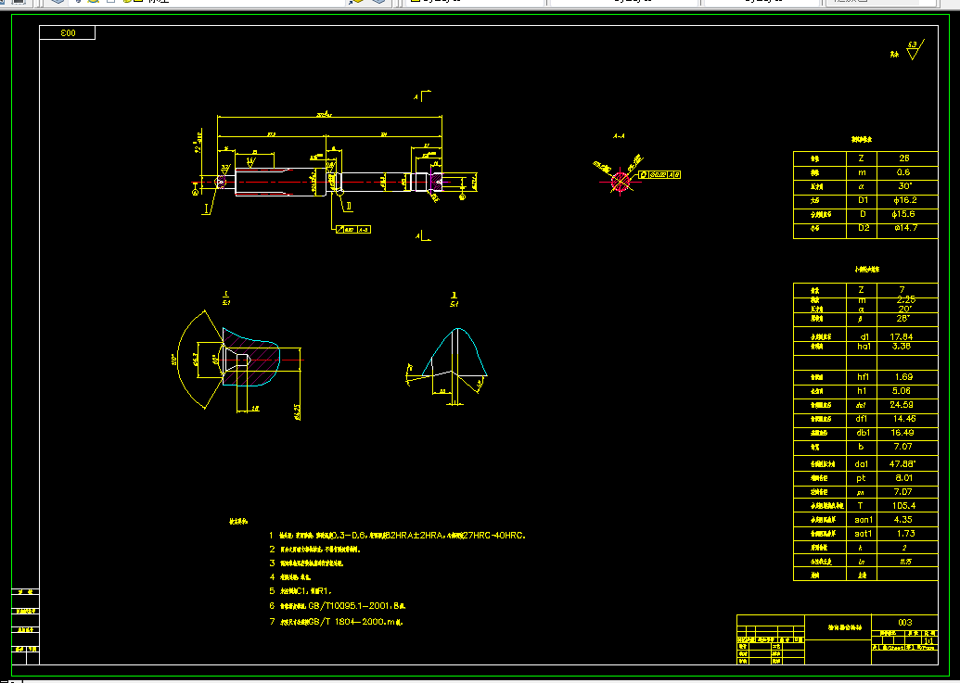
Task: Click the A-A cross-section hatched circle
Action: [x=621, y=181]
